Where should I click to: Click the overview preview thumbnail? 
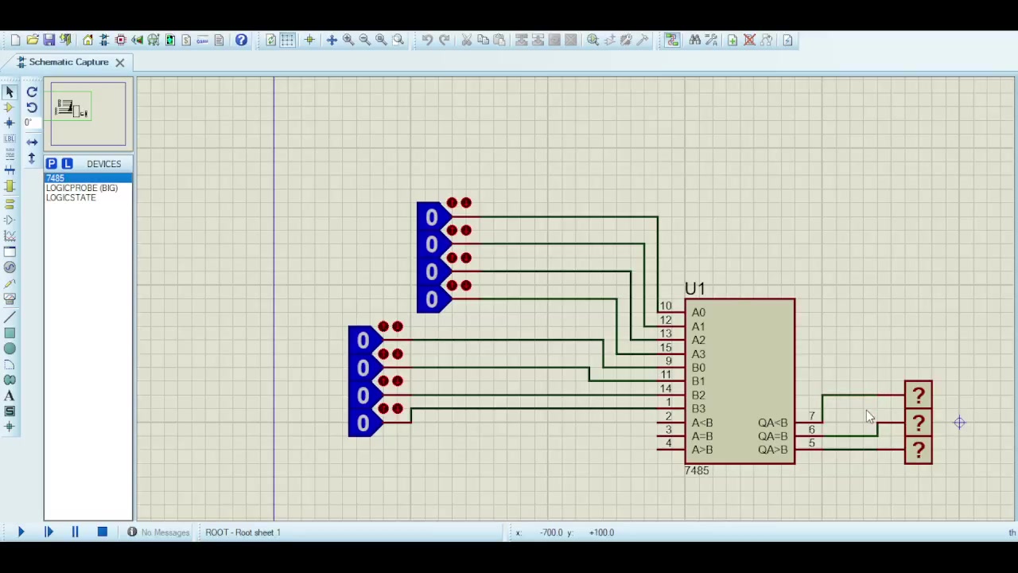87,115
